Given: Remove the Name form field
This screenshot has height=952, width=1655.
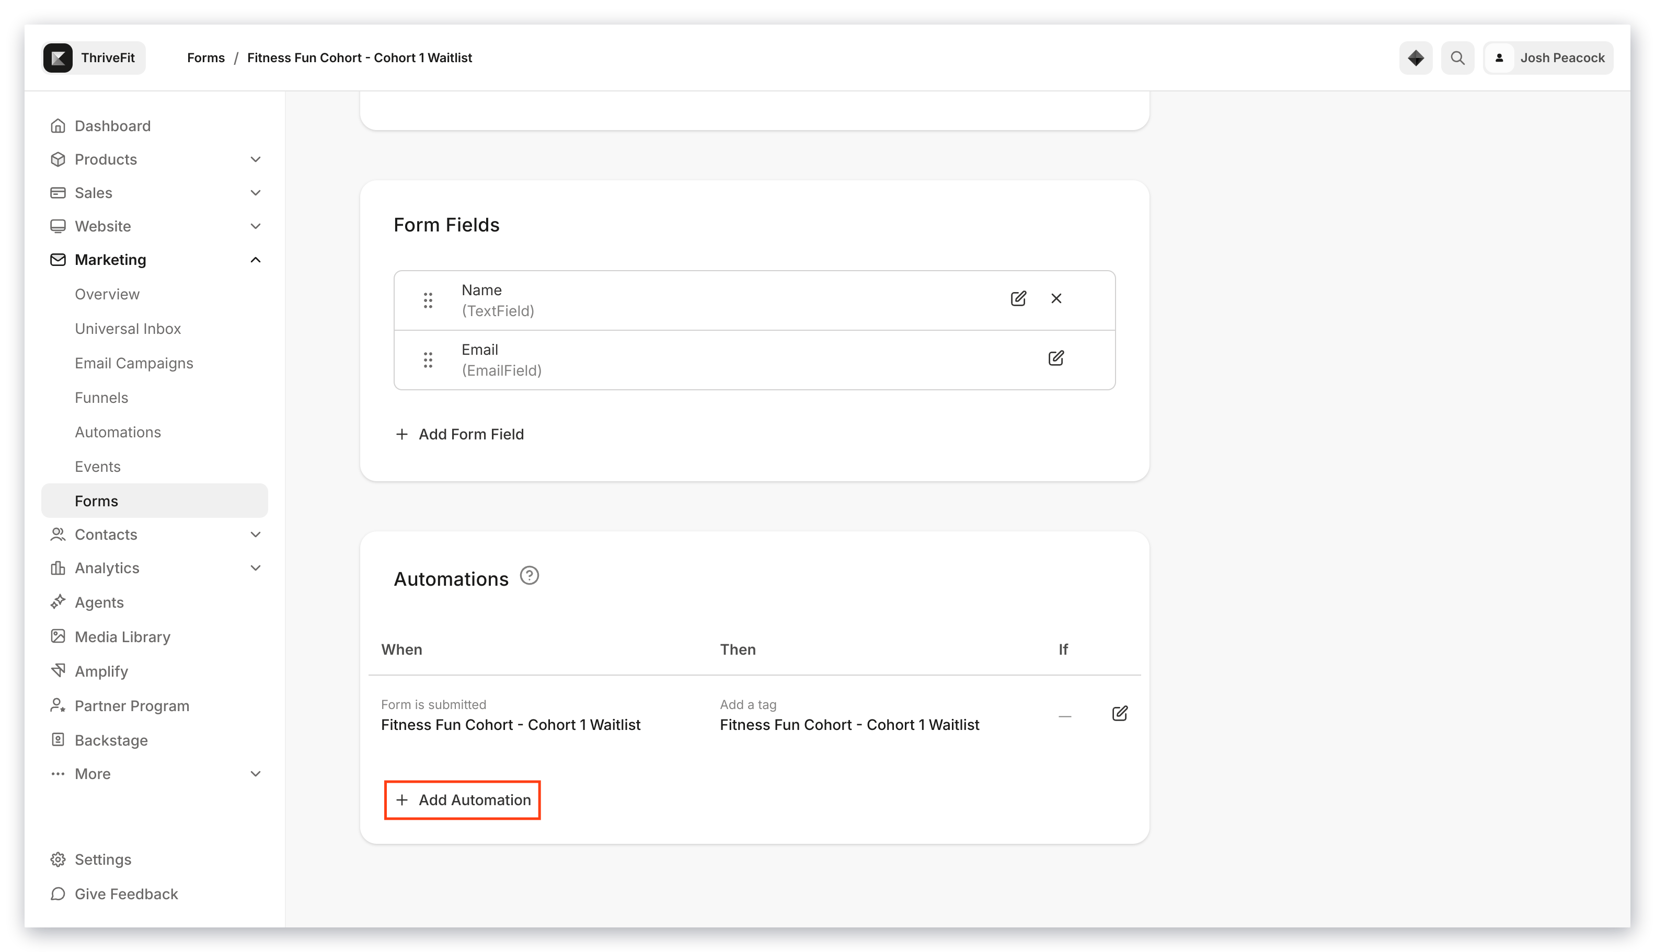Looking at the screenshot, I should pyautogui.click(x=1056, y=298).
